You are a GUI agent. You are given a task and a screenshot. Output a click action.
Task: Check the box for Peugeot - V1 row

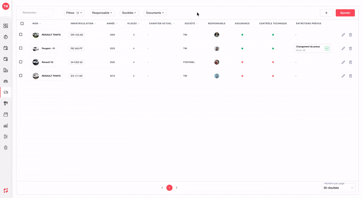pyautogui.click(x=21, y=48)
